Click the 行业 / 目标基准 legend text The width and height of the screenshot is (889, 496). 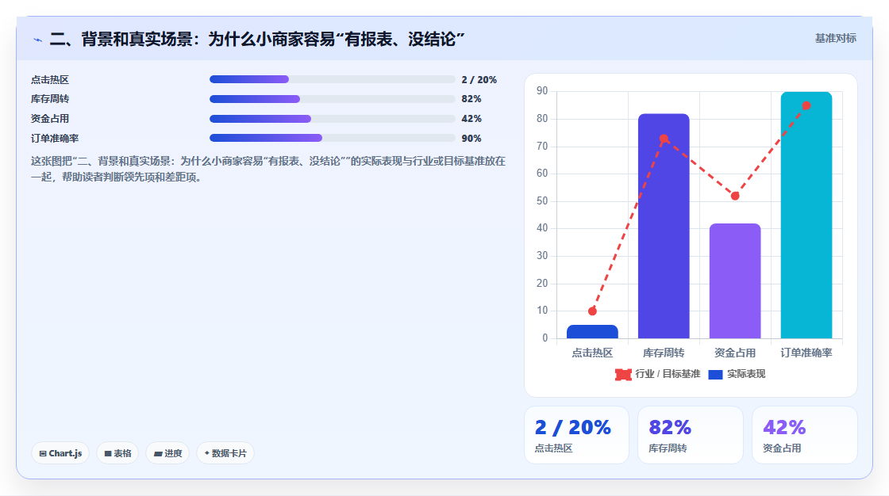668,374
